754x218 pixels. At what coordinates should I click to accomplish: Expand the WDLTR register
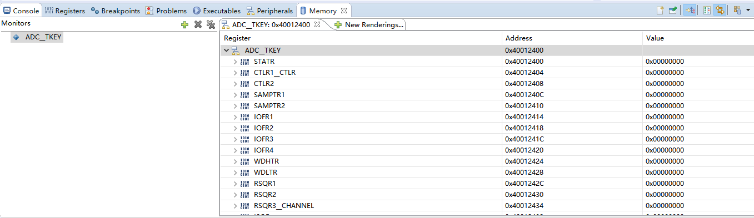pyautogui.click(x=236, y=173)
